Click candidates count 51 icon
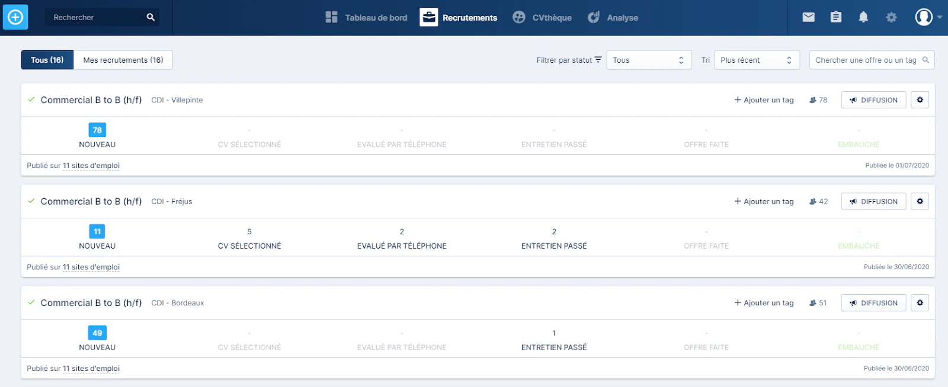 click(x=818, y=302)
